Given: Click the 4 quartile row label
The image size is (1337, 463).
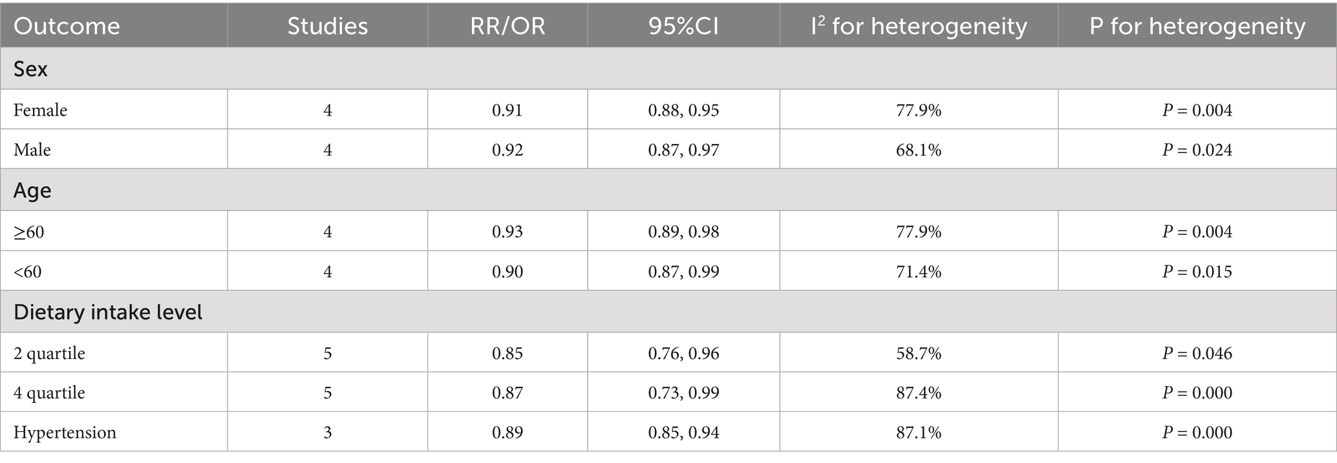Looking at the screenshot, I should click(50, 393).
